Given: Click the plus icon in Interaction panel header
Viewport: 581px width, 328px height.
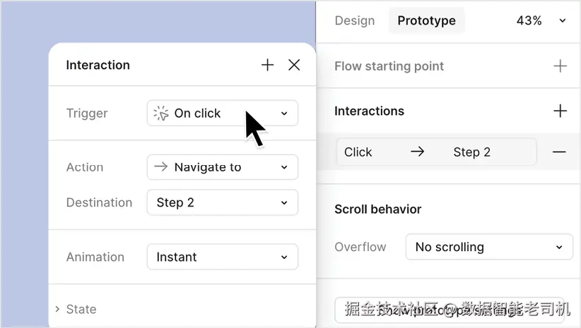Looking at the screenshot, I should click(x=267, y=65).
